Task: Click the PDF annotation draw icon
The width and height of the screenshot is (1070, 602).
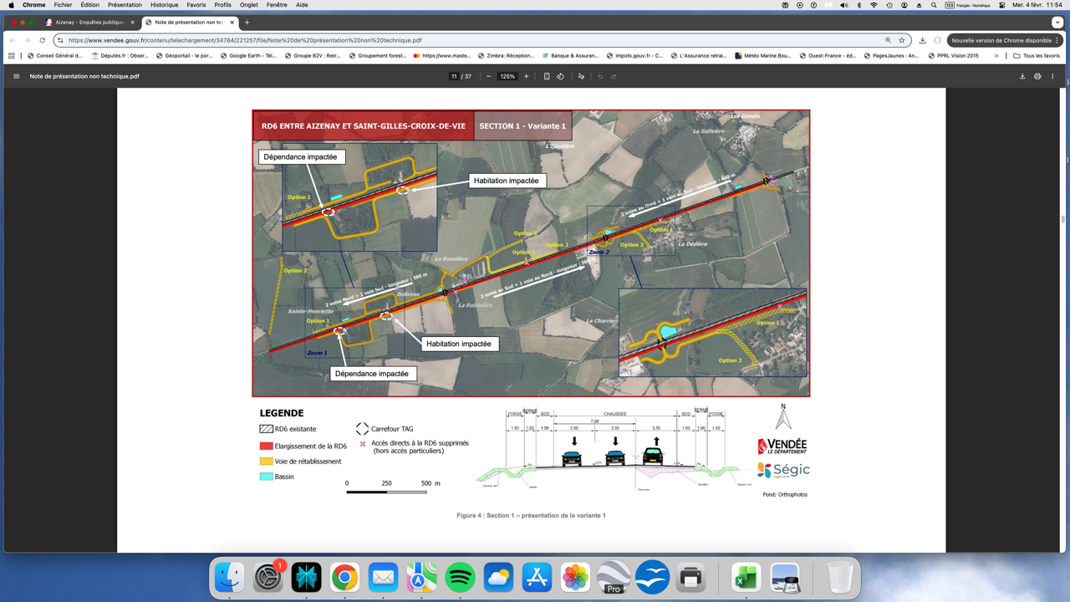Action: pyautogui.click(x=581, y=76)
